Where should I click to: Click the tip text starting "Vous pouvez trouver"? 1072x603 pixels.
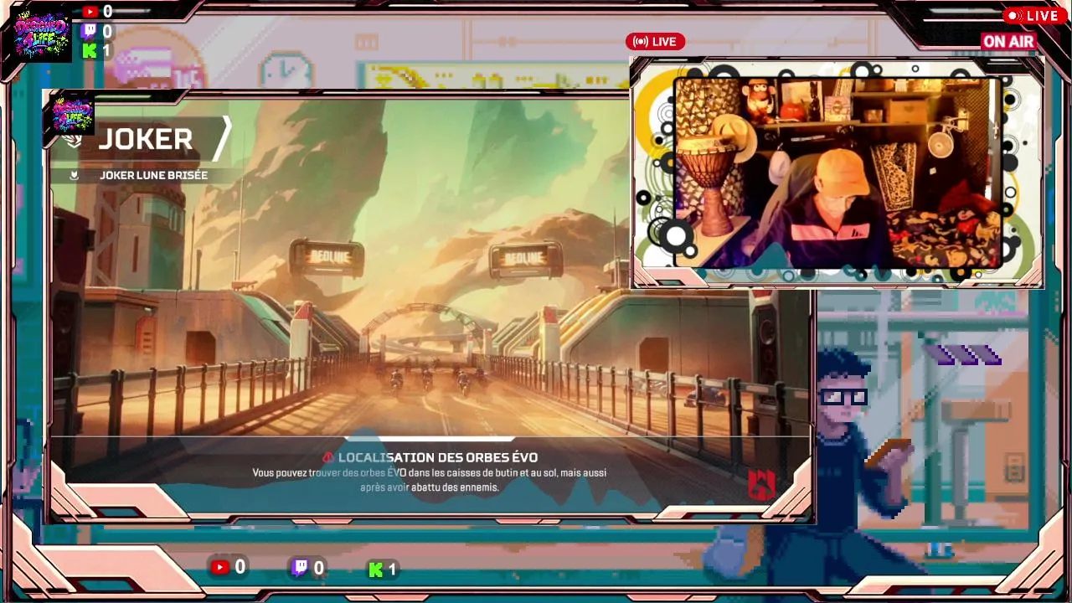[x=430, y=480]
